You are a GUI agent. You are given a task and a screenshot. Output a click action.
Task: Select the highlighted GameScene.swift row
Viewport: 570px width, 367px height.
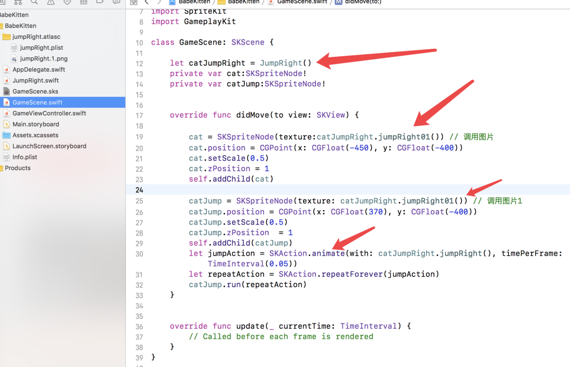[x=63, y=102]
